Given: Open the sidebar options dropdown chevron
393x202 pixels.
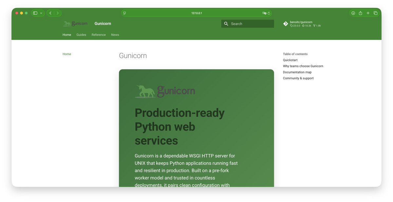Looking at the screenshot, I should (41, 13).
